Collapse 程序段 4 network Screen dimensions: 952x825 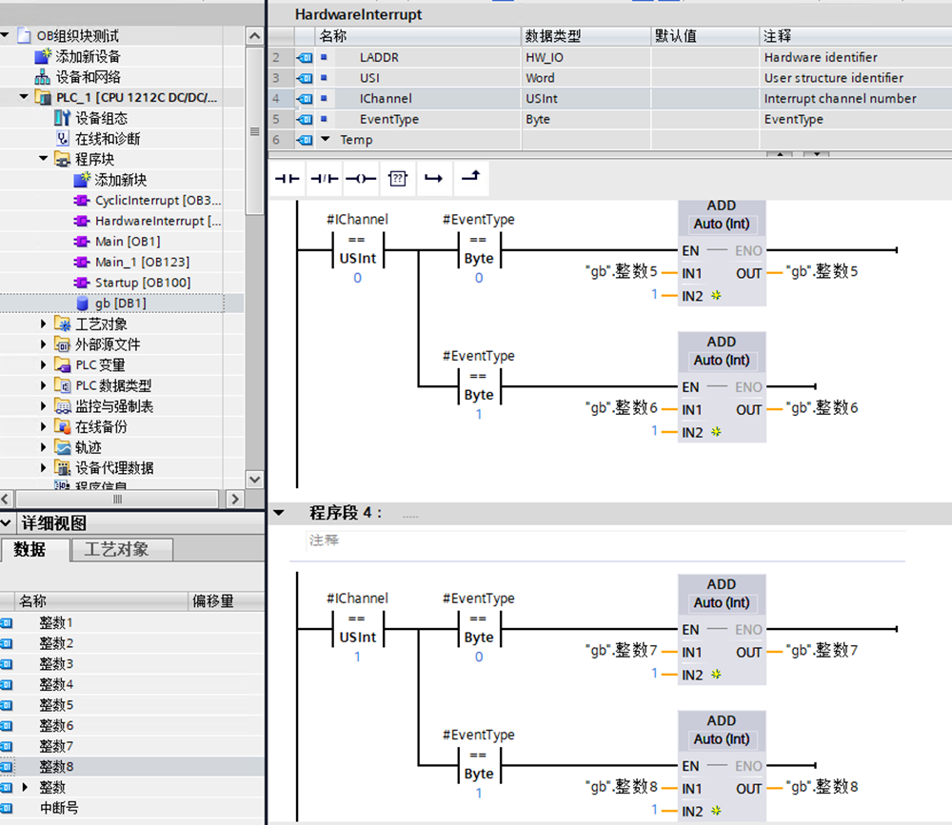279,513
